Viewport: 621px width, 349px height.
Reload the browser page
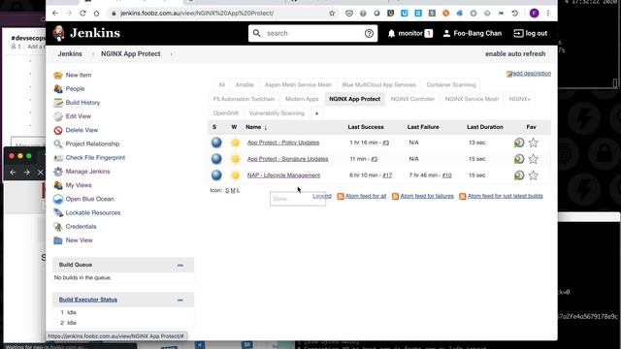82,13
